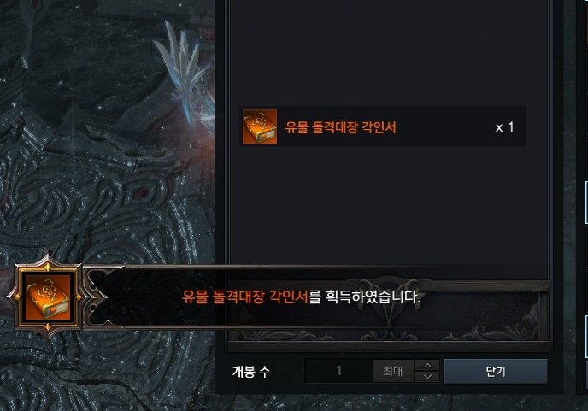Viewport: 588px width, 411px height.
Task: Click the orange engraving book icon in reward list
Action: click(x=260, y=126)
